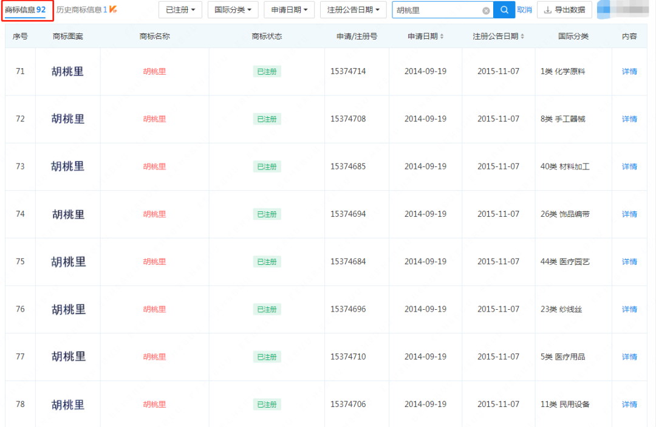Click the 商标状态 column header
656x427 pixels.
267,36
